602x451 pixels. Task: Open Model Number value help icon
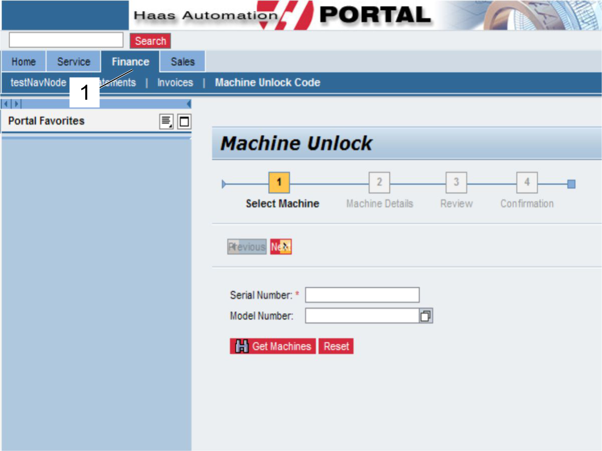point(426,316)
